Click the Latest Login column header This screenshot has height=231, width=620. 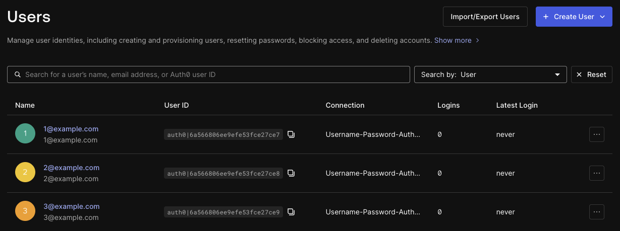[x=517, y=105]
